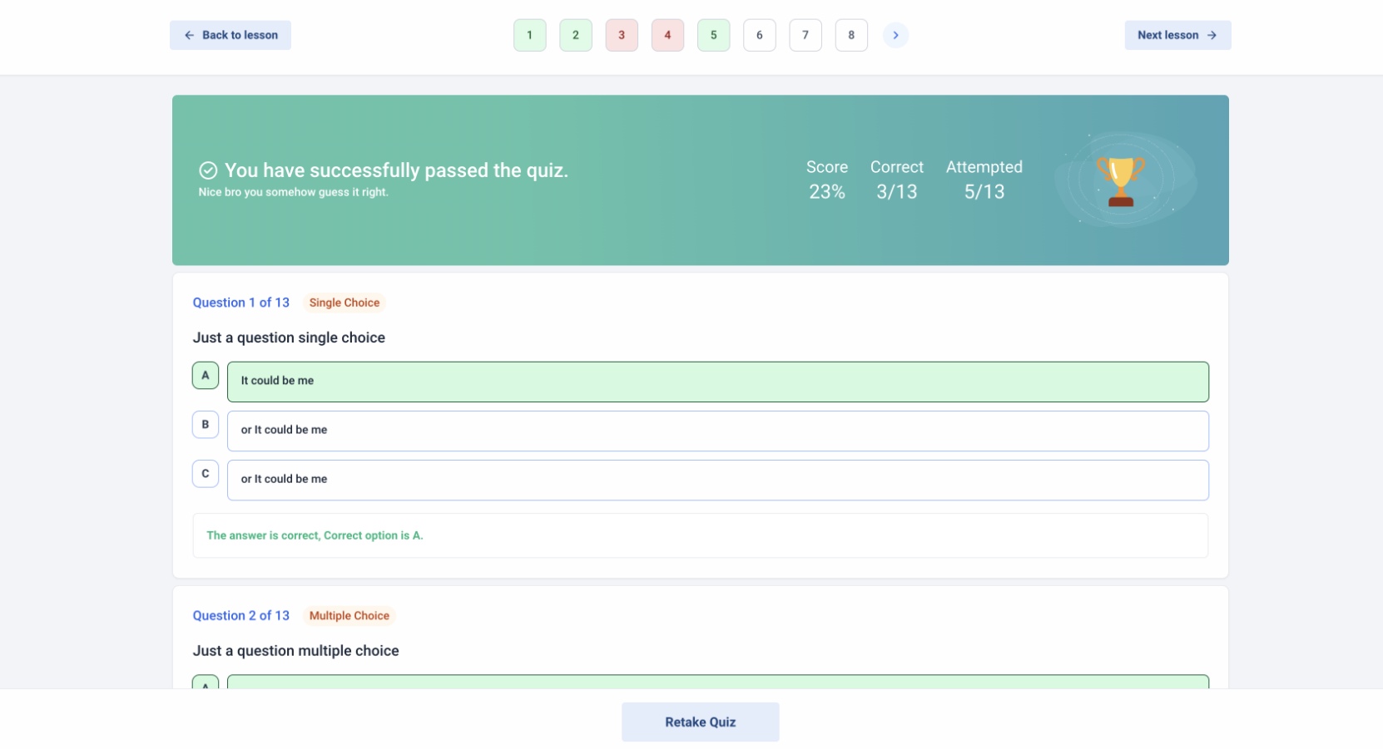Jump to question 1 in navigator
Image resolution: width=1383 pixels, height=749 pixels.
(530, 35)
